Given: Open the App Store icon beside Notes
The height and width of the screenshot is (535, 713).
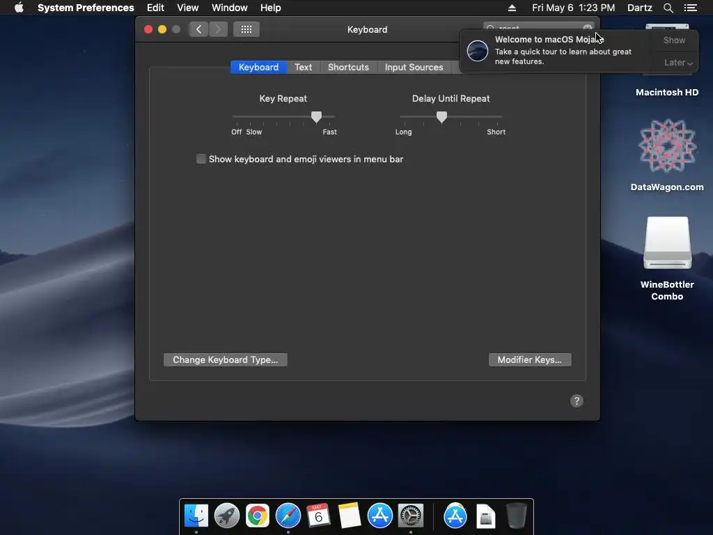Looking at the screenshot, I should point(379,515).
